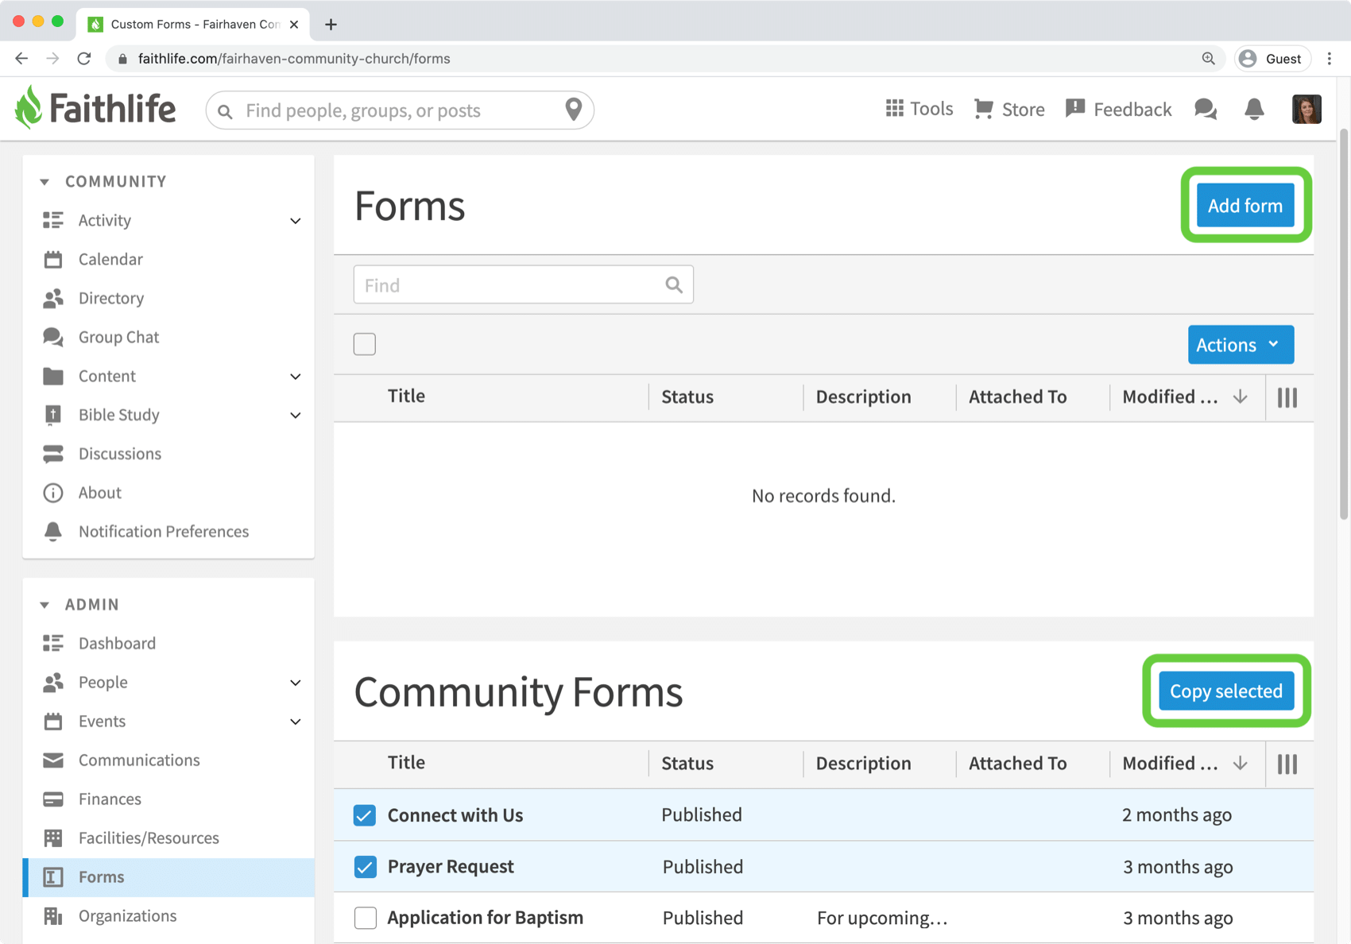Click the Organizations icon

click(x=53, y=916)
